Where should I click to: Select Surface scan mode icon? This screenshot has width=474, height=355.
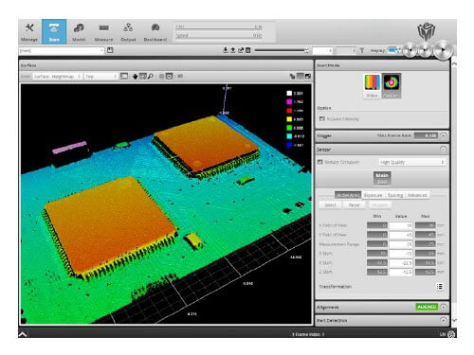point(392,82)
